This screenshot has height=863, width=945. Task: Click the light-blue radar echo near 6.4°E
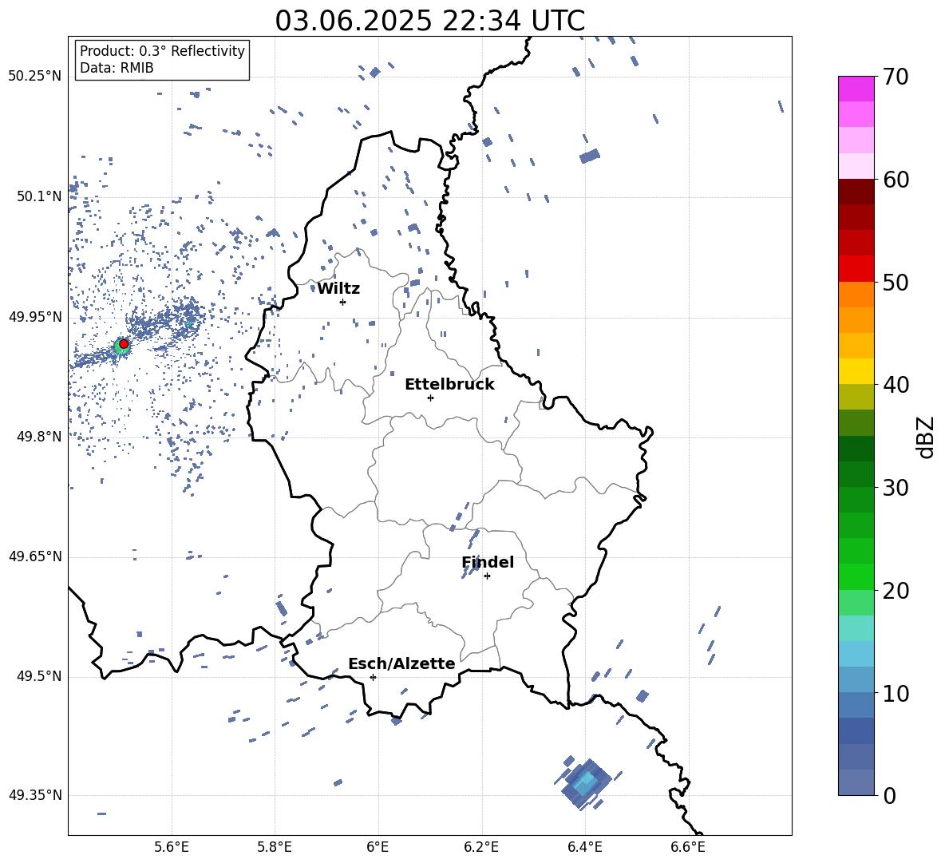585,782
